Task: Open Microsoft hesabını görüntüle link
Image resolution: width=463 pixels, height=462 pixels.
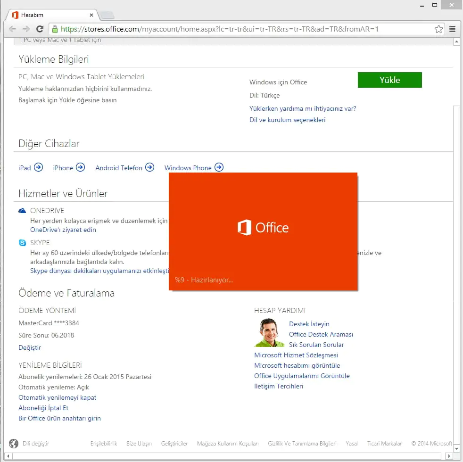Action: pos(297,365)
